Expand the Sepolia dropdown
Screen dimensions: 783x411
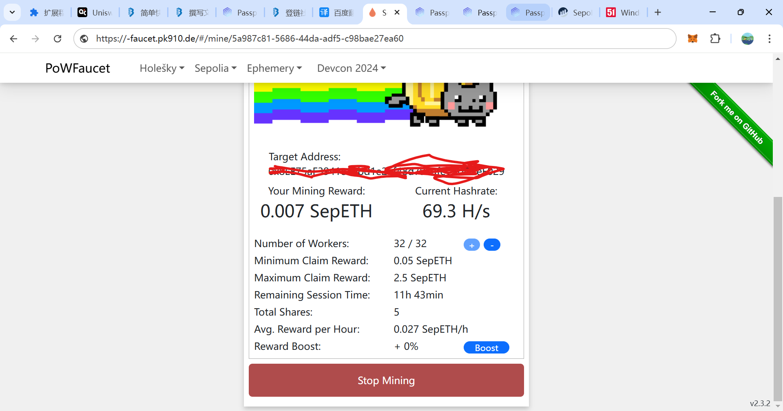coord(215,68)
